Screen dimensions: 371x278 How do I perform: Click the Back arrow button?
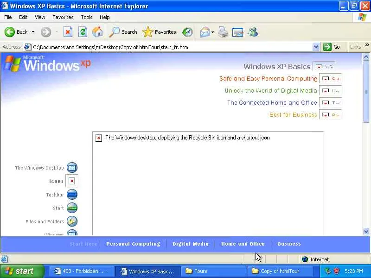pos(10,32)
